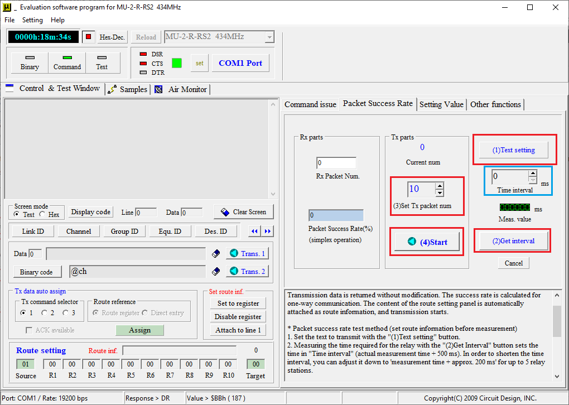Viewport: 569px width, 405px height.
Task: Click the Target 00 route field
Action: click(x=256, y=364)
